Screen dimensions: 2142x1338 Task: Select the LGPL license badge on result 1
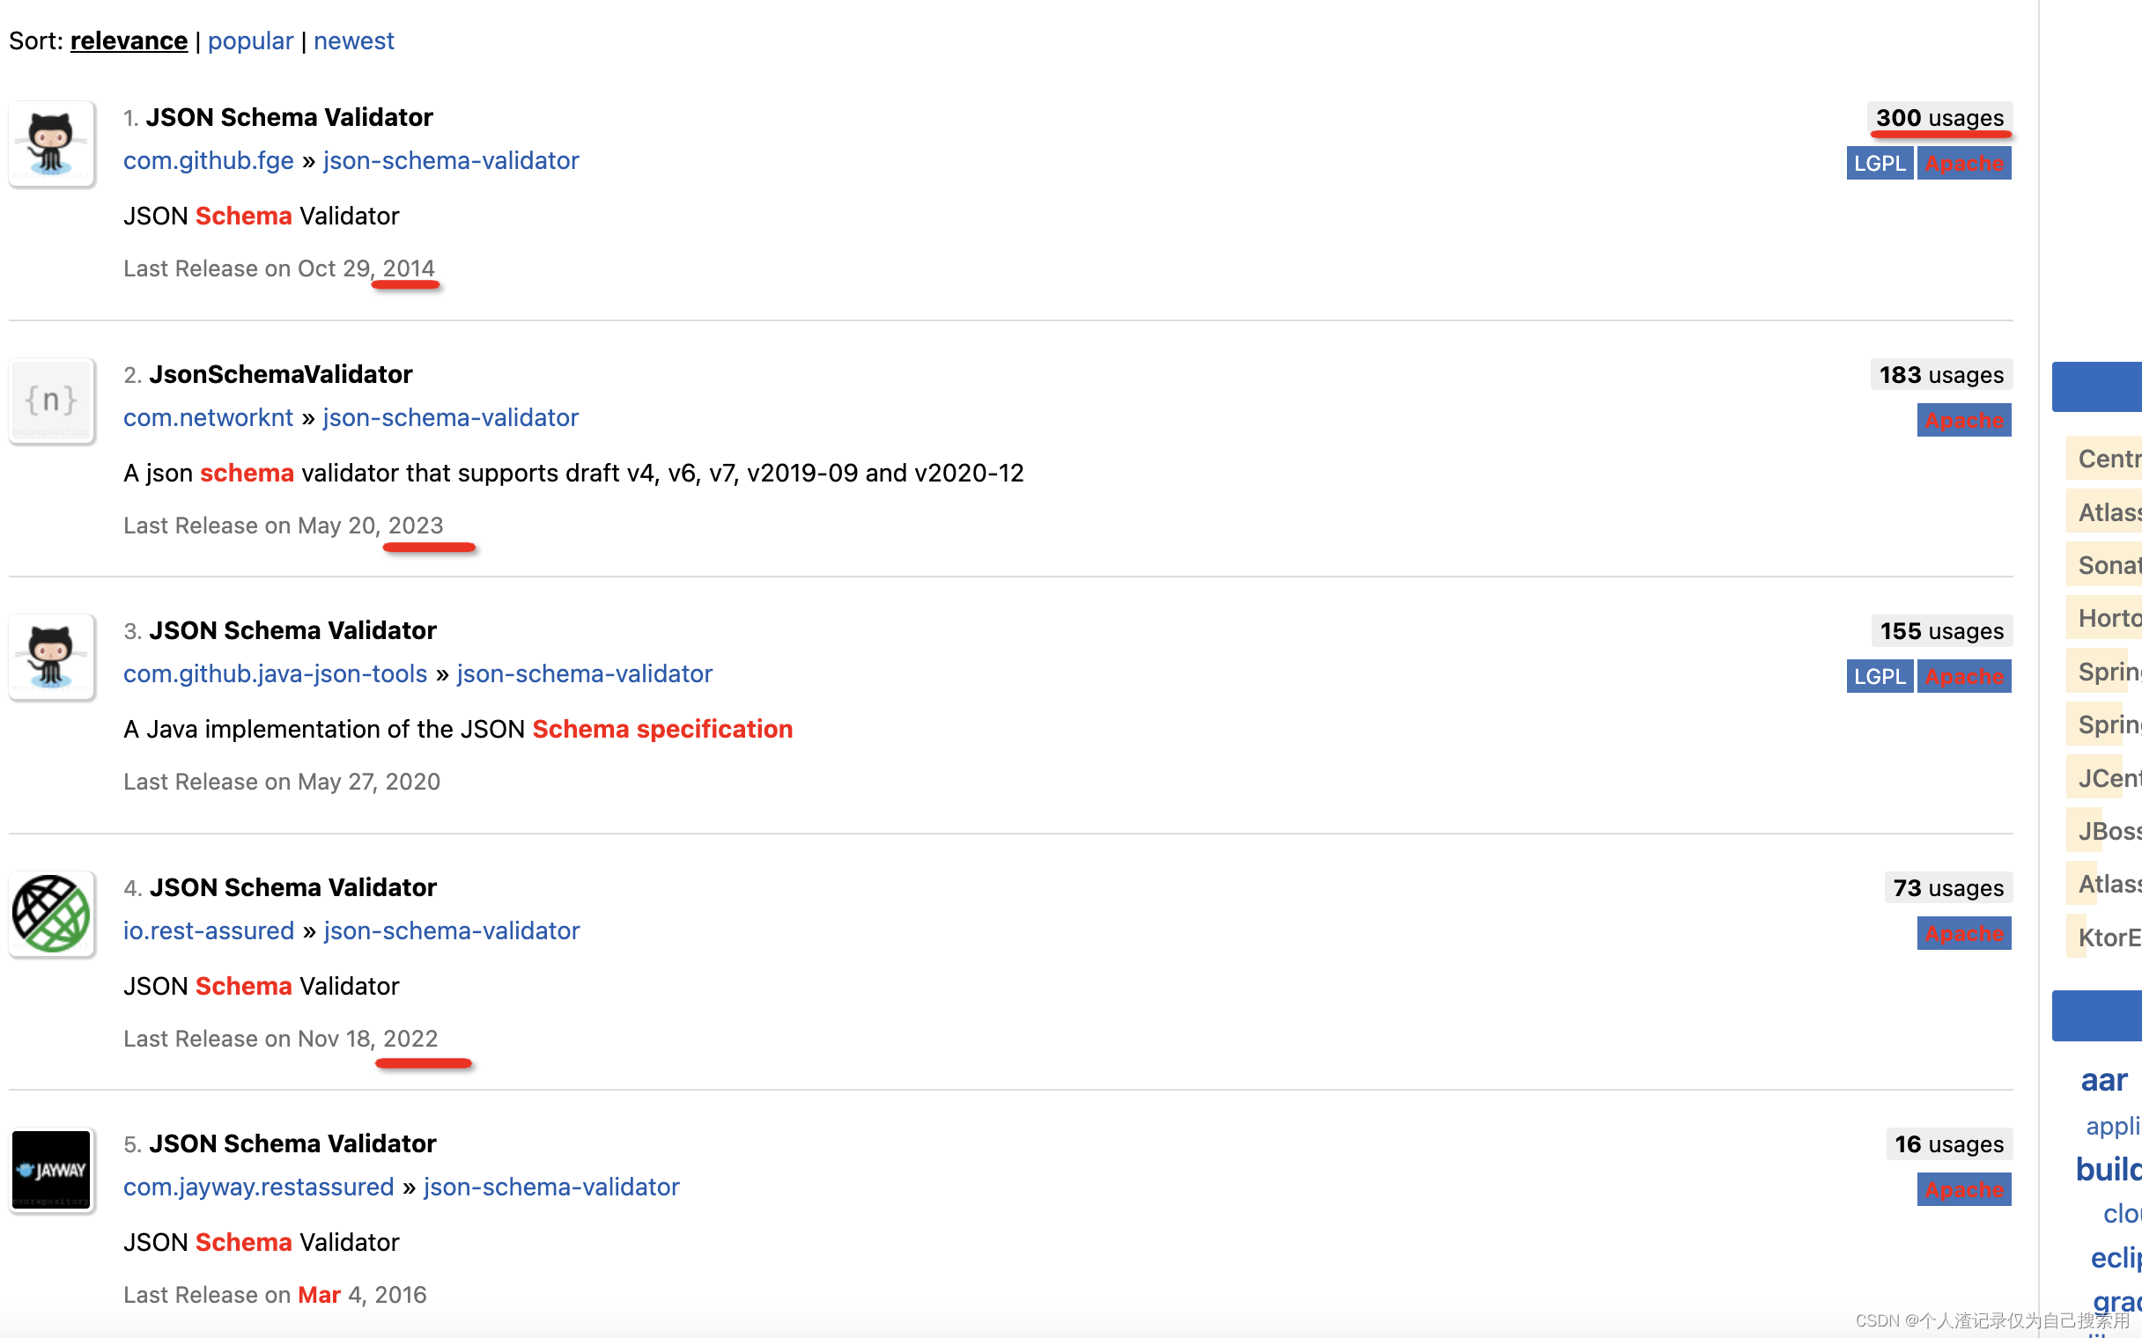pyautogui.click(x=1880, y=162)
